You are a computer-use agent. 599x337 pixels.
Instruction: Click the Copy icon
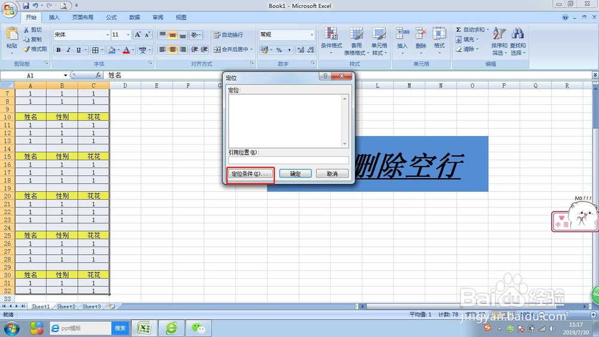[26, 40]
